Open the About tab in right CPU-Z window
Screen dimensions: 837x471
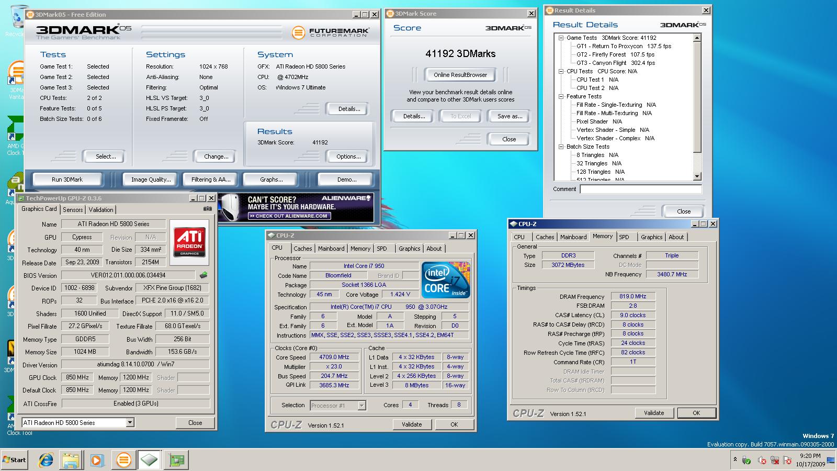[x=676, y=237]
